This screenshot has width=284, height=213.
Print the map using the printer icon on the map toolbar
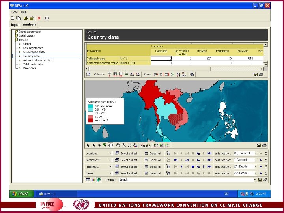click(264, 145)
